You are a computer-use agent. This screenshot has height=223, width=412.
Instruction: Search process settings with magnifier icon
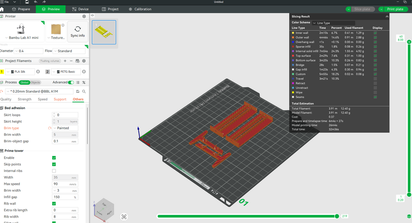point(84,92)
